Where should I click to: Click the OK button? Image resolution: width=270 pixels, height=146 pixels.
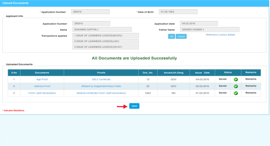(x=171, y=37)
